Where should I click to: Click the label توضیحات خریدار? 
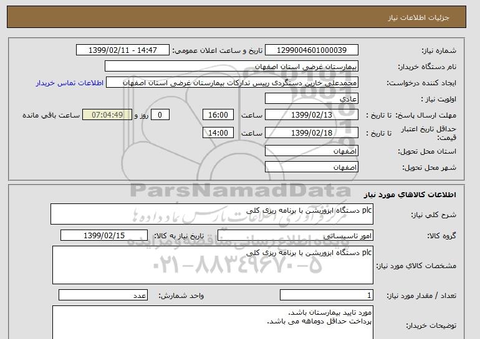[x=431, y=325]
